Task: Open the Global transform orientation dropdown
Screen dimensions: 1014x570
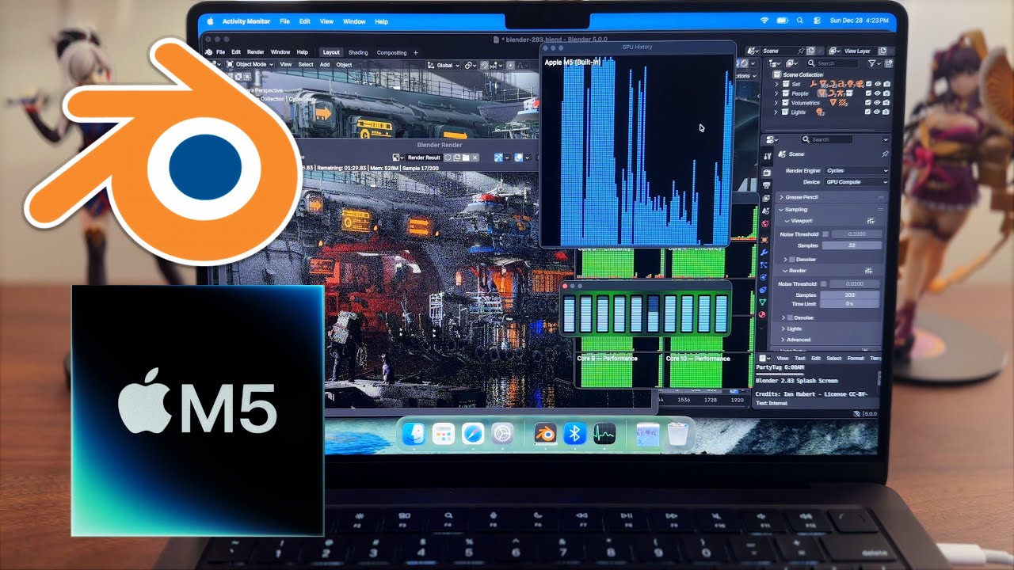Action: pyautogui.click(x=444, y=65)
